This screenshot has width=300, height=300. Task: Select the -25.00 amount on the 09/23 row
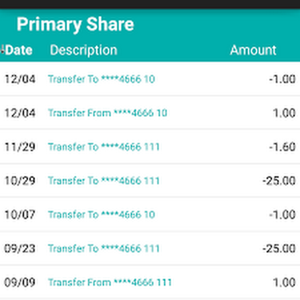coord(279,249)
